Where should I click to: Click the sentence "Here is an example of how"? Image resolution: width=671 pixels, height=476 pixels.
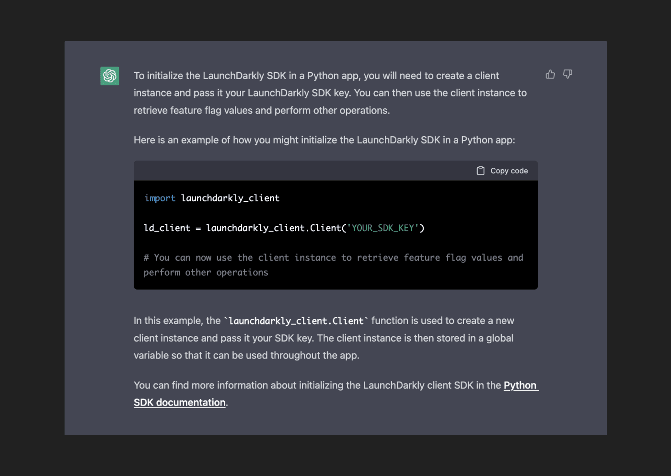click(324, 140)
